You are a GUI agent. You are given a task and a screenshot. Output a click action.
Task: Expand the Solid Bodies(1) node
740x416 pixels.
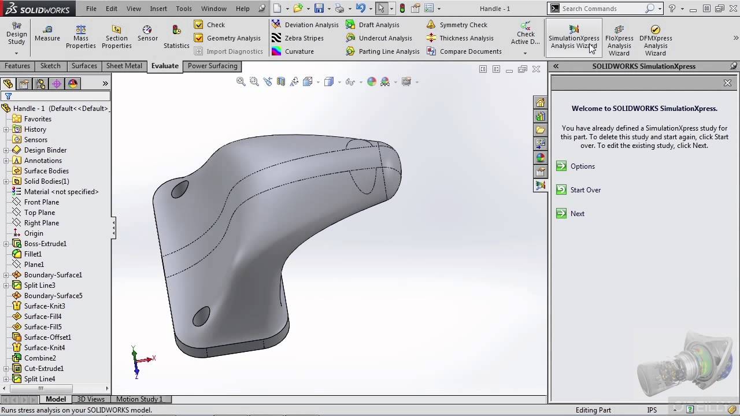[6, 181]
